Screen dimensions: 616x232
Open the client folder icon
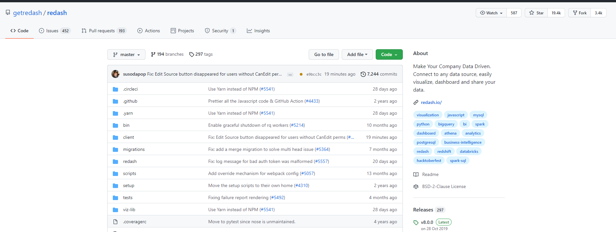115,138
